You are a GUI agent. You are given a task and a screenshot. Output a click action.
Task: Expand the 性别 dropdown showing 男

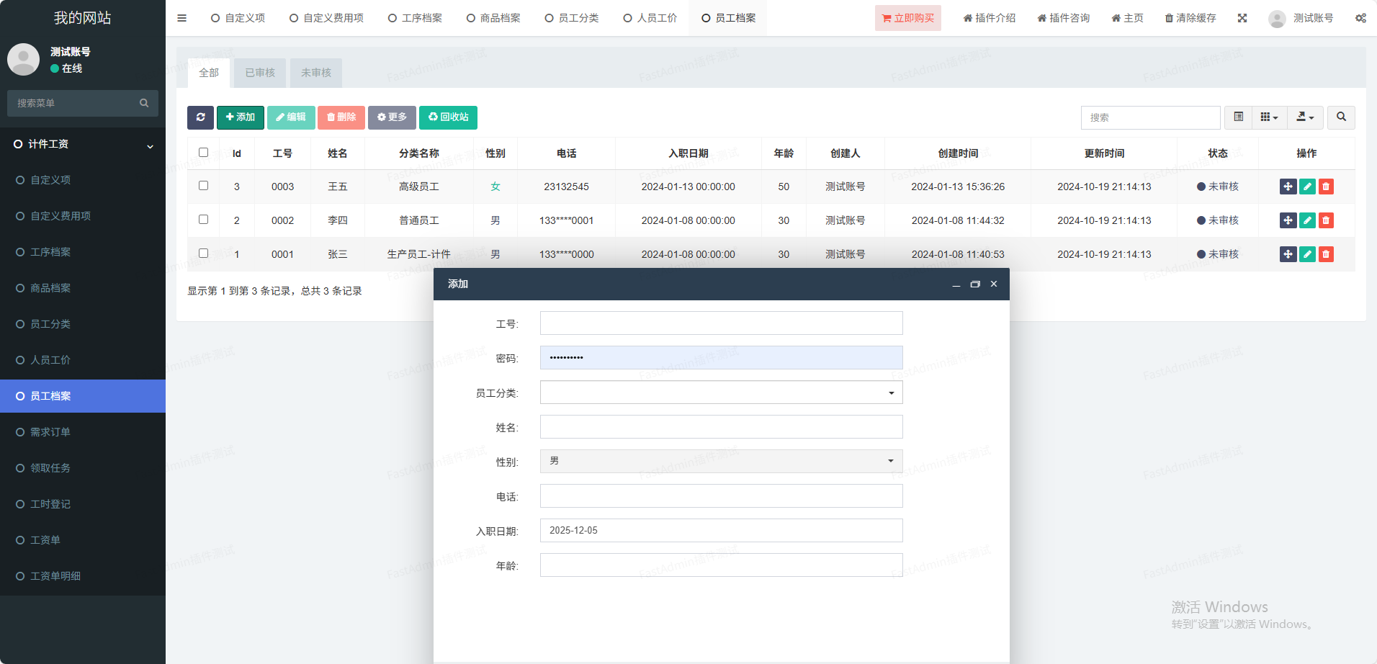(721, 461)
